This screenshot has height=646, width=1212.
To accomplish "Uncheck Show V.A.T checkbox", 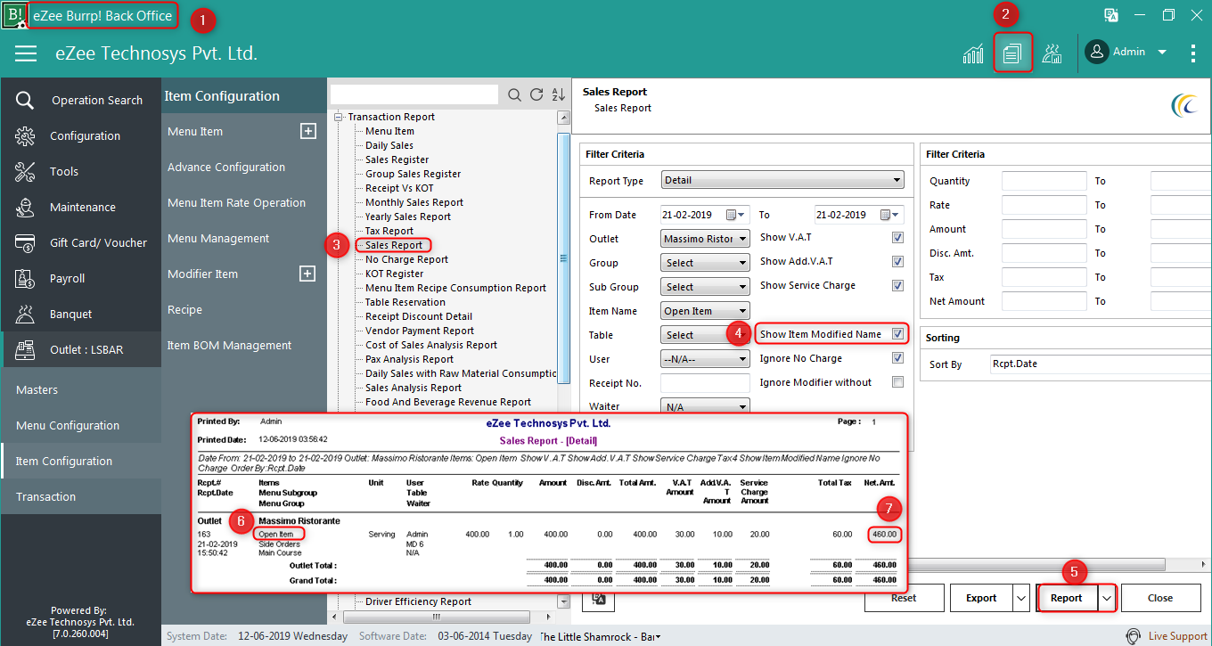I will tap(897, 238).
